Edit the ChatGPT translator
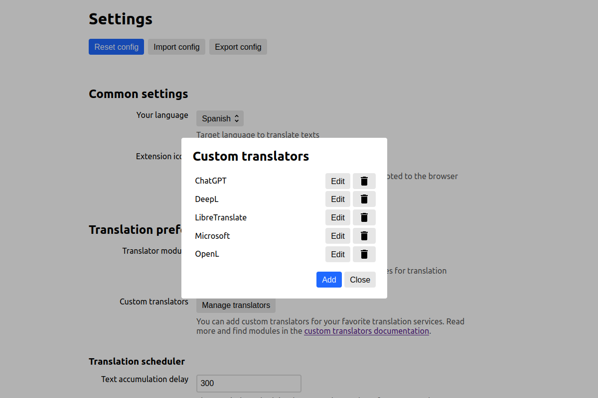 coord(338,181)
